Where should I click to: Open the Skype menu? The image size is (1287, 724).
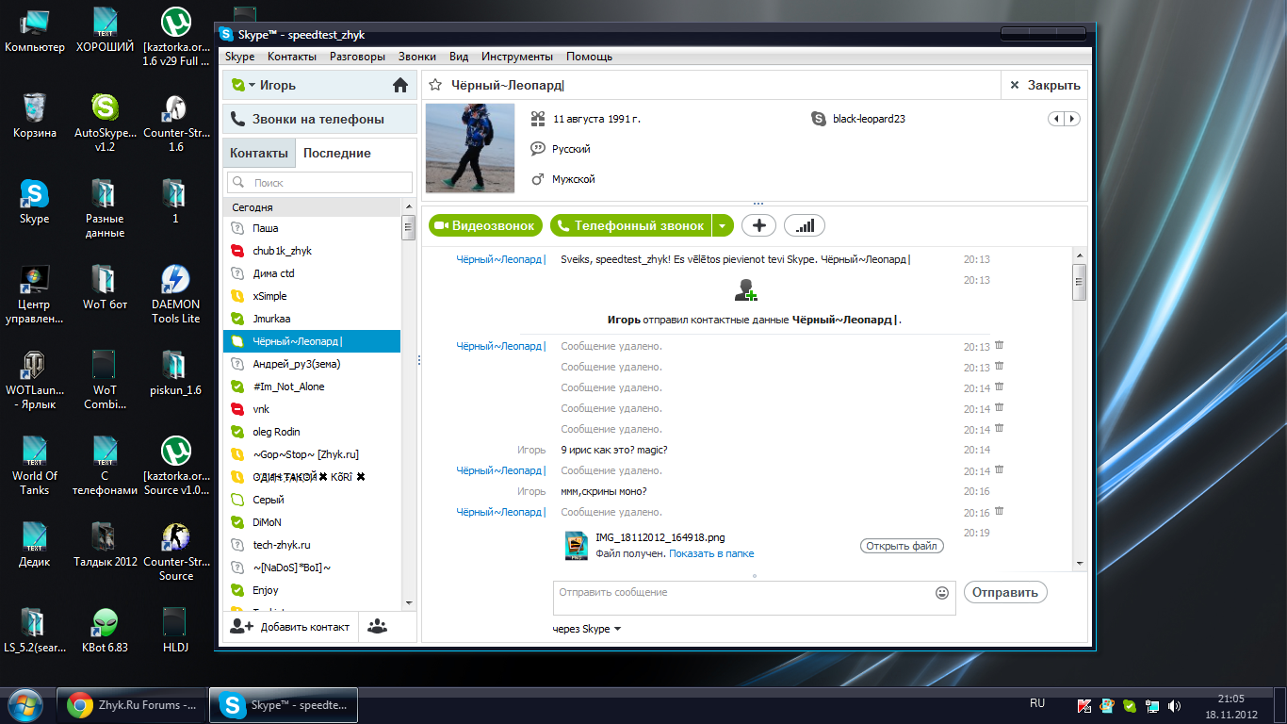[x=240, y=57]
